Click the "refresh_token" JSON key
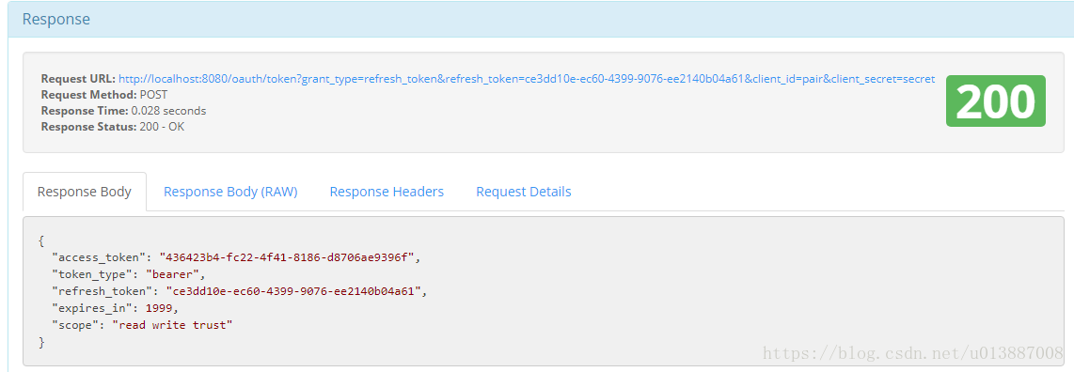 [103, 291]
